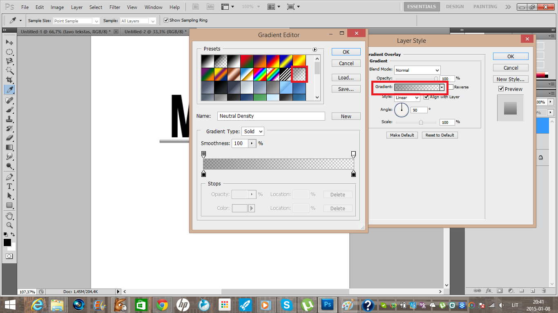Toggle Align with Layer checkbox

click(426, 97)
